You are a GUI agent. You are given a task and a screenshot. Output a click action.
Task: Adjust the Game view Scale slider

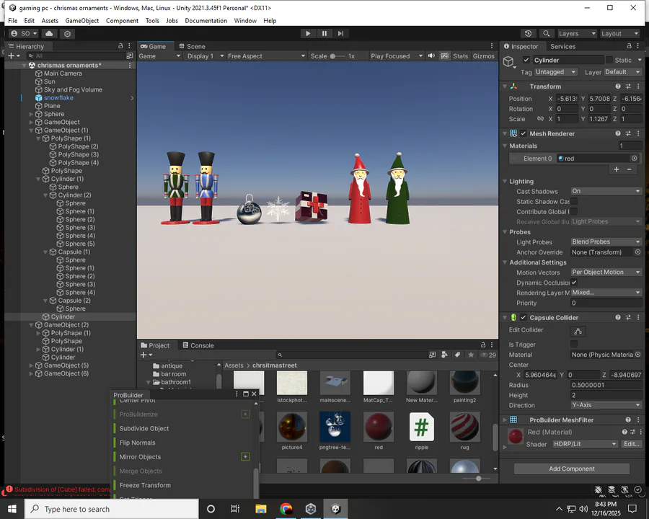[337, 56]
